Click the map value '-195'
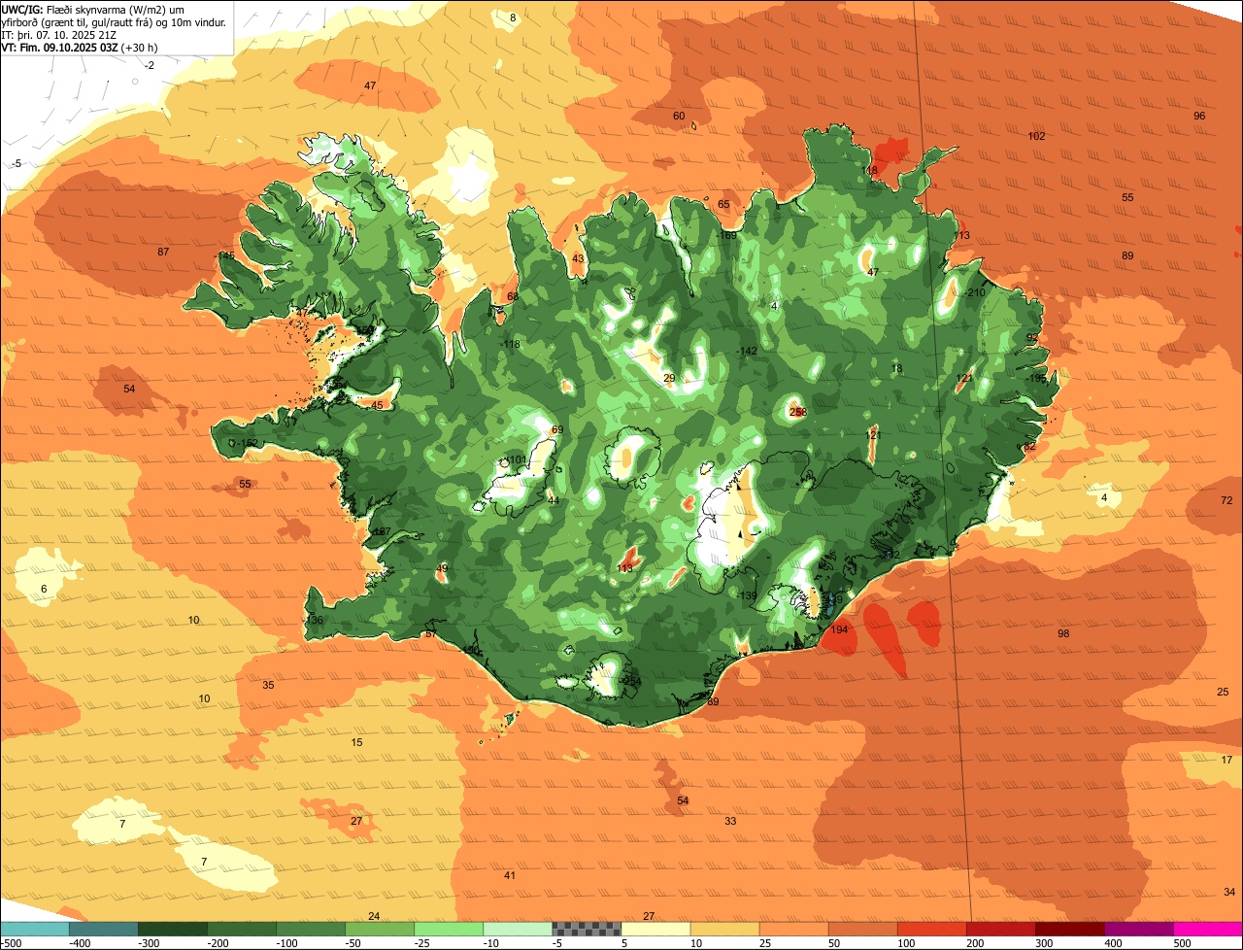Viewport: 1243px width, 950px height. coord(1037,378)
